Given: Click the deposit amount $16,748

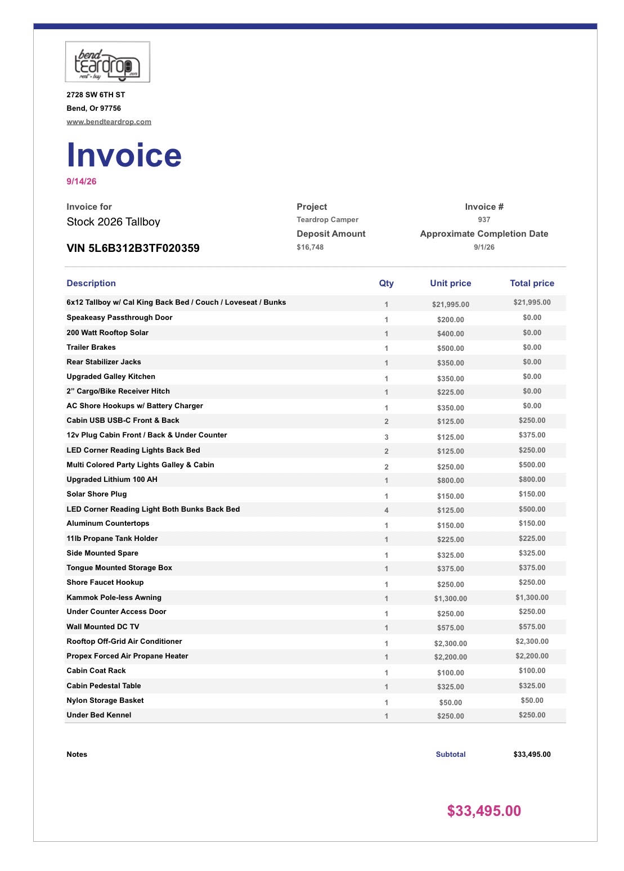Looking at the screenshot, I should click(310, 247).
